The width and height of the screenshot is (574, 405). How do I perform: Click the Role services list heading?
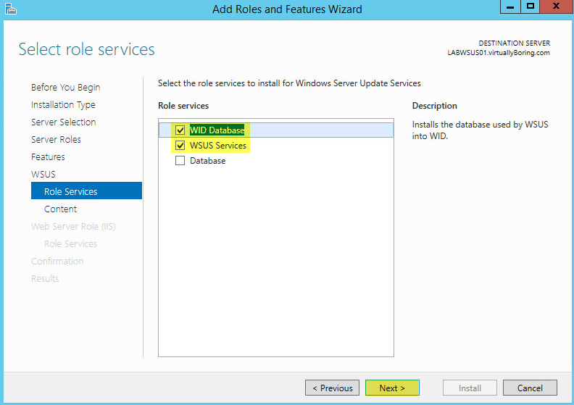pyautogui.click(x=183, y=106)
